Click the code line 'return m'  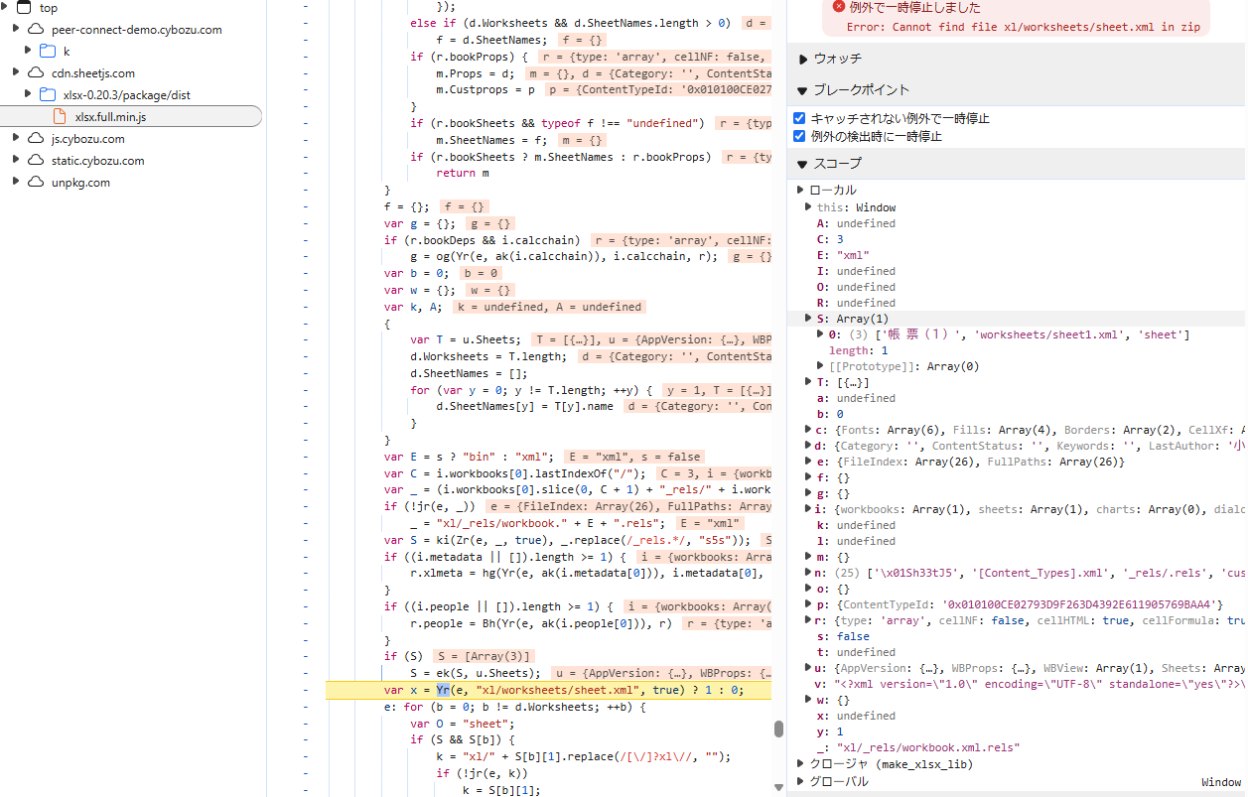(x=462, y=173)
